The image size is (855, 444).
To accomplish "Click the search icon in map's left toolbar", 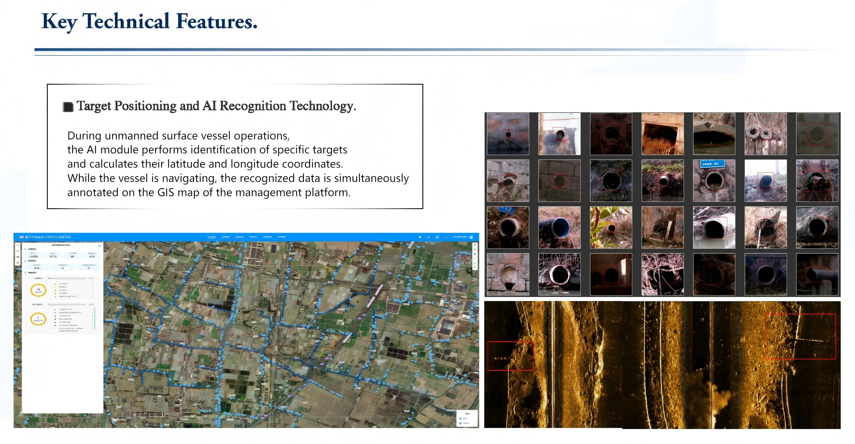I will pos(18,245).
